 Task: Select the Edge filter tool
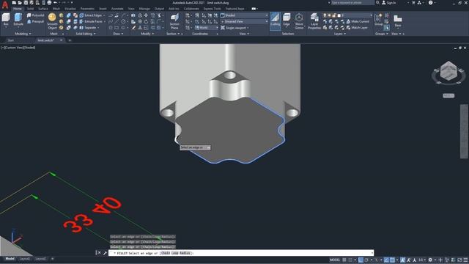[x=287, y=20]
